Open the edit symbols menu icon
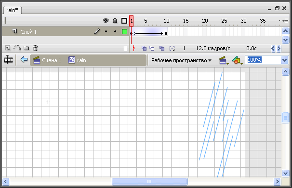292x188 pixels. [x=238, y=60]
